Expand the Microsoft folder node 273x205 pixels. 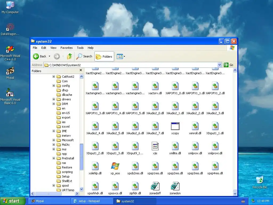pos(54,140)
